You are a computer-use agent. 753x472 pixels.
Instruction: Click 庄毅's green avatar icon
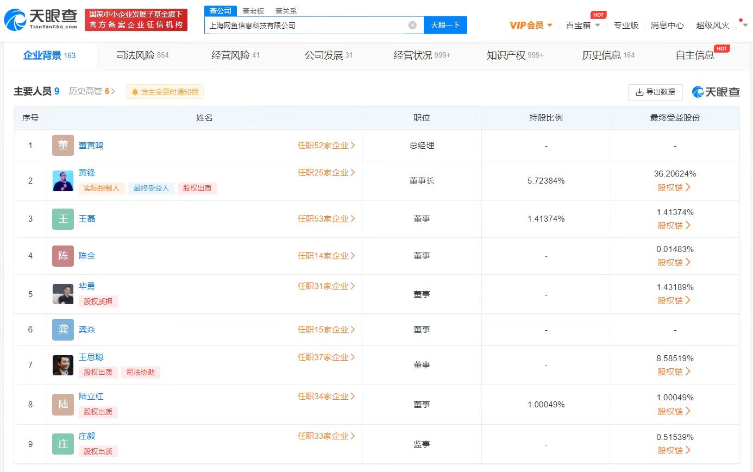pyautogui.click(x=63, y=444)
